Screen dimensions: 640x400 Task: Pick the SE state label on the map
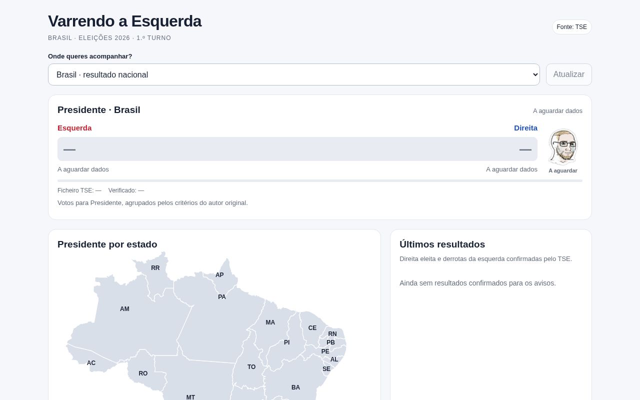click(326, 369)
